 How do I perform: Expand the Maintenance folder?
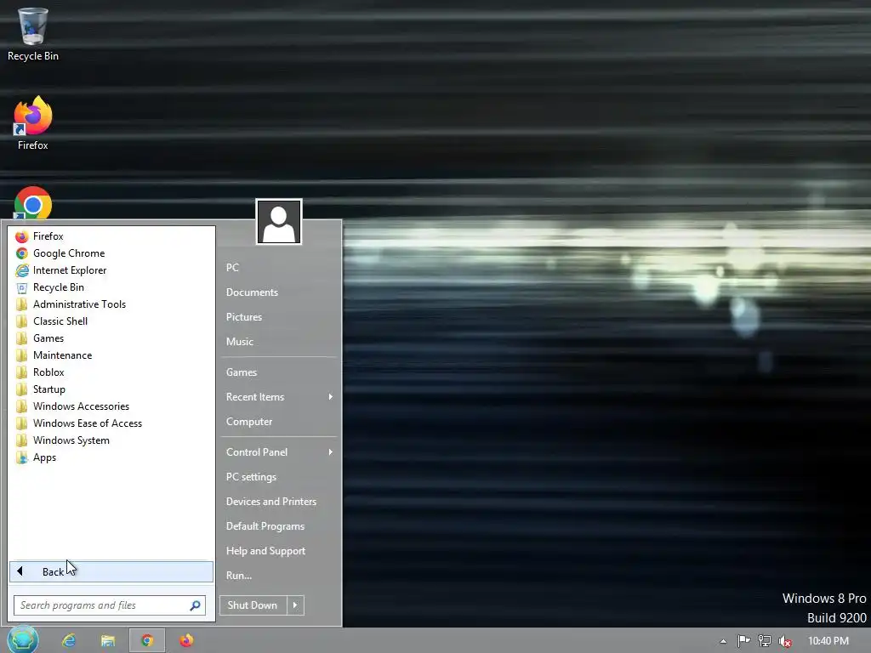point(111,355)
